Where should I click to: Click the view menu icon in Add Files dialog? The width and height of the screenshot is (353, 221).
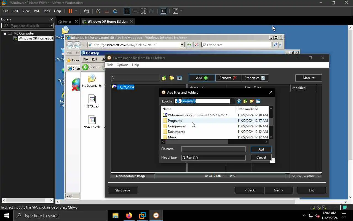tap(258, 101)
